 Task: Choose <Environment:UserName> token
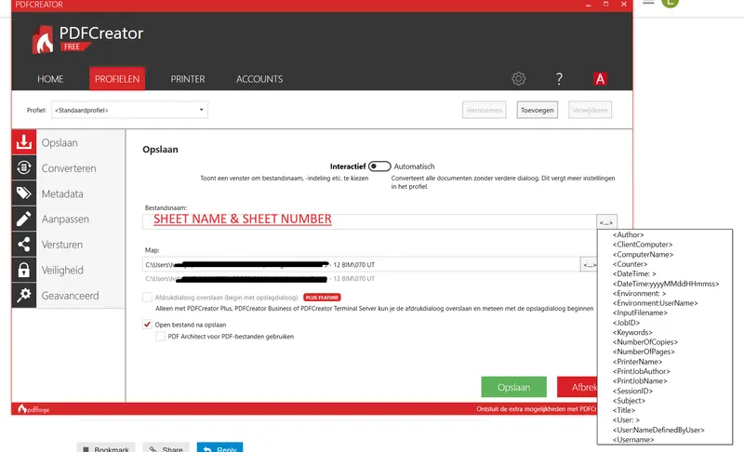[x=656, y=303]
